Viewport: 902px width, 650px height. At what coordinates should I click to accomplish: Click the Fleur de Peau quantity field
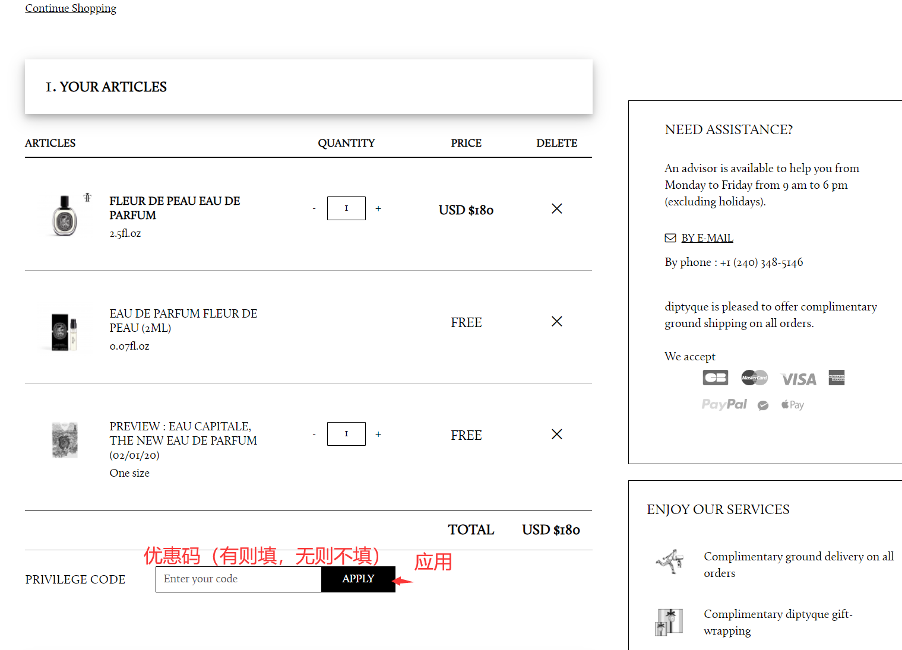coord(346,208)
